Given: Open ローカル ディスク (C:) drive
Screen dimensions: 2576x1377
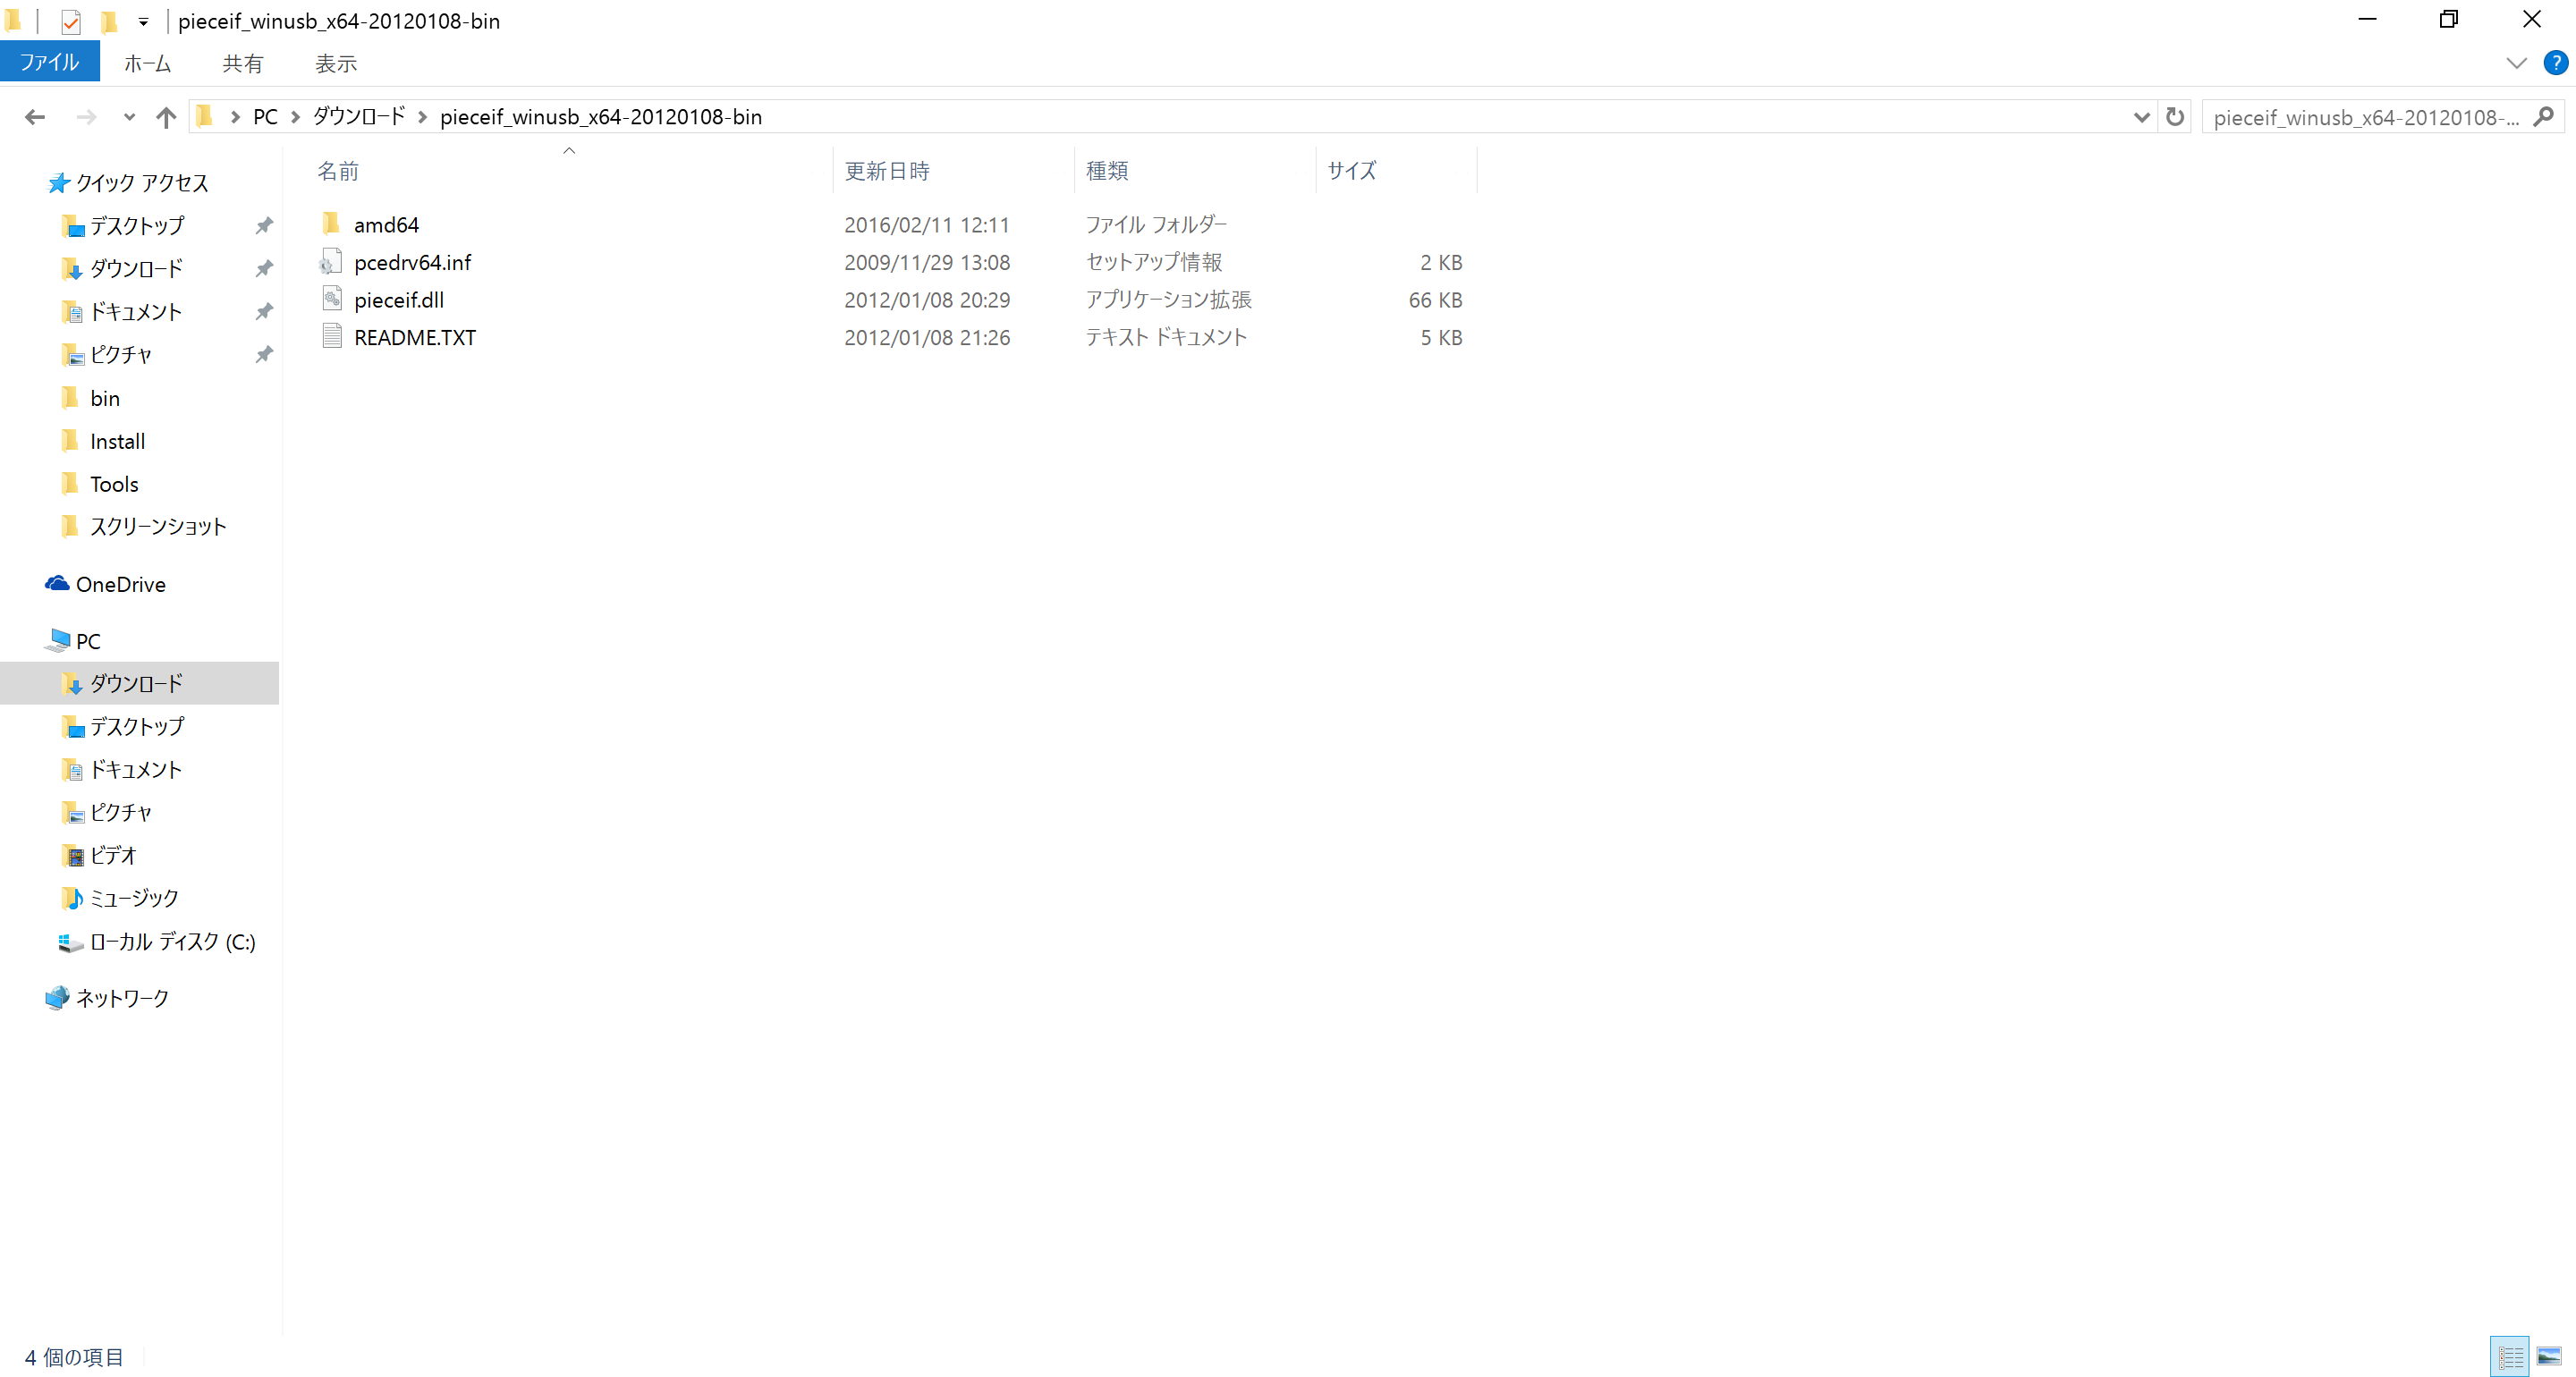Looking at the screenshot, I should 157,941.
